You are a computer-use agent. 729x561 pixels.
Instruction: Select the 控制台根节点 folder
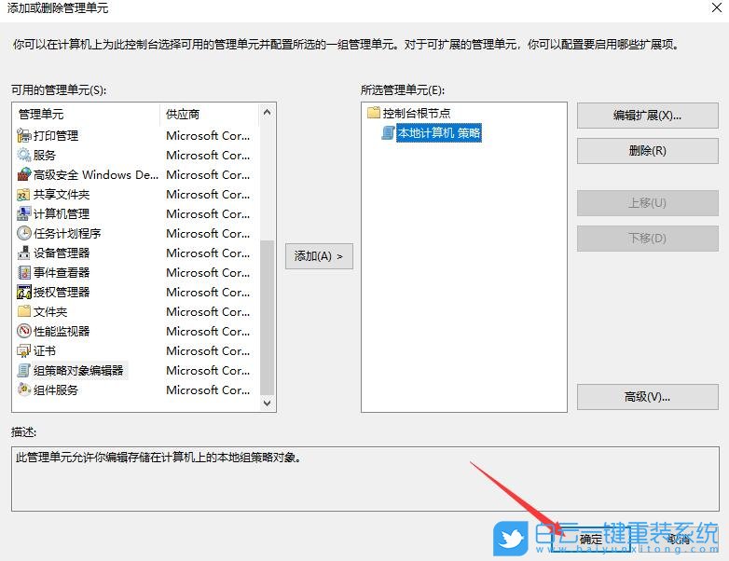417,113
